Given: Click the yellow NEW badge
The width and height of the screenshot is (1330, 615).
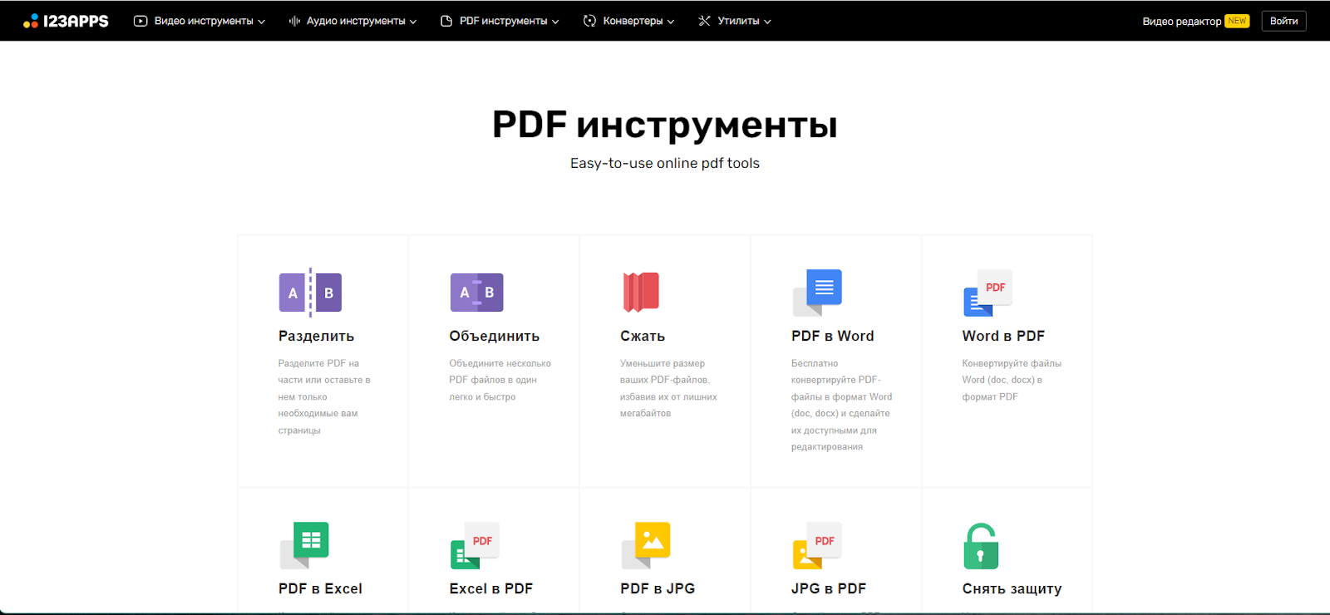Looking at the screenshot, I should point(1237,21).
